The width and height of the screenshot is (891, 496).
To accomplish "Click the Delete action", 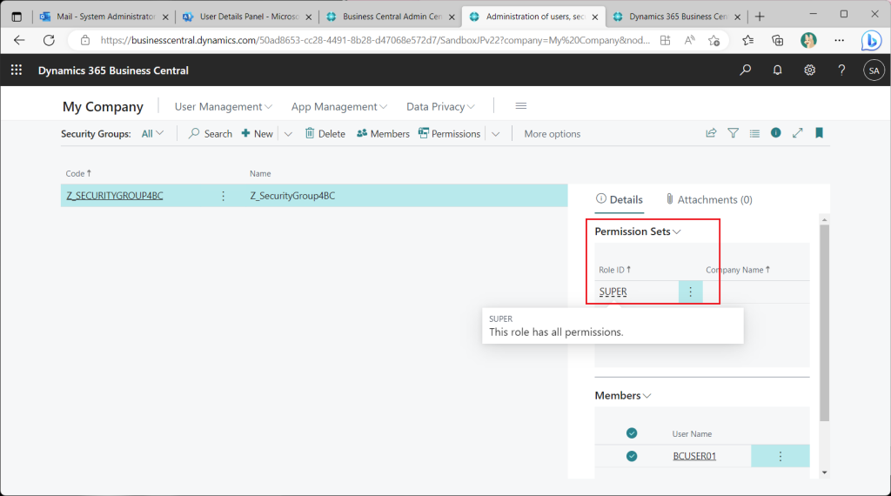I will [325, 133].
